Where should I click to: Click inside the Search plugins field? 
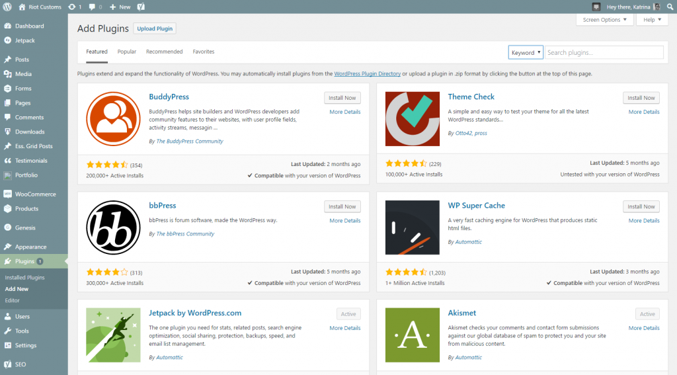pyautogui.click(x=604, y=52)
